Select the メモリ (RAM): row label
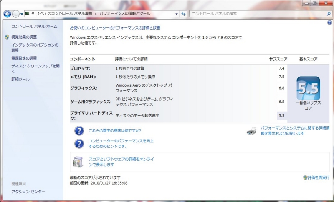Image resolution: width=334 pixels, height=202 pixels. [x=83, y=77]
